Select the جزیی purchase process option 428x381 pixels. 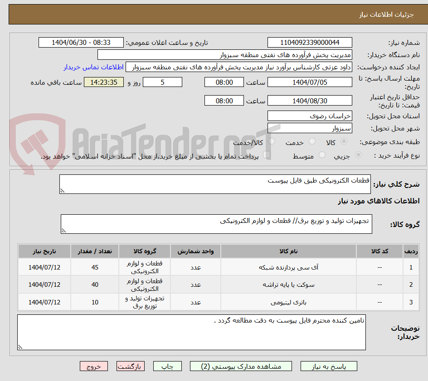[358, 155]
